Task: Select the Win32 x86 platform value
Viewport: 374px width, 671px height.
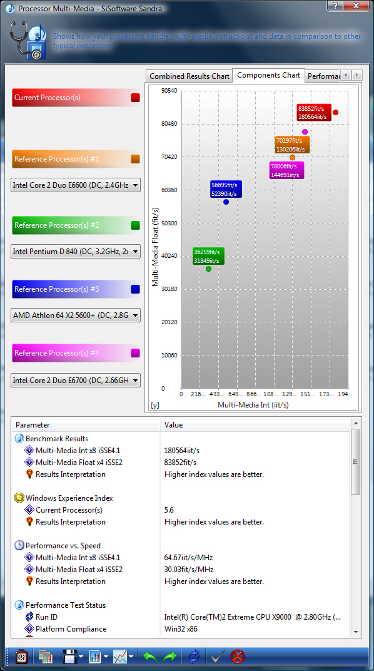Action: click(x=181, y=629)
